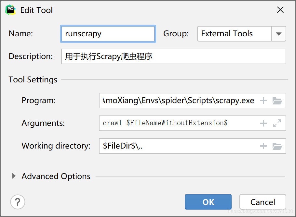The height and width of the screenshot is (217, 296).
Task: Click the Name label
Action: (21, 34)
